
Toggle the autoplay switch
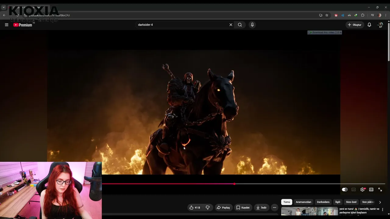[345, 189]
